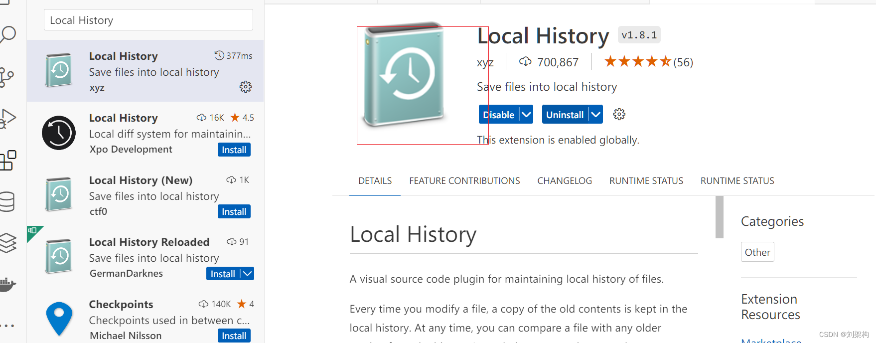Click Local History (New) extension icon
This screenshot has width=876, height=343.
[x=59, y=194]
